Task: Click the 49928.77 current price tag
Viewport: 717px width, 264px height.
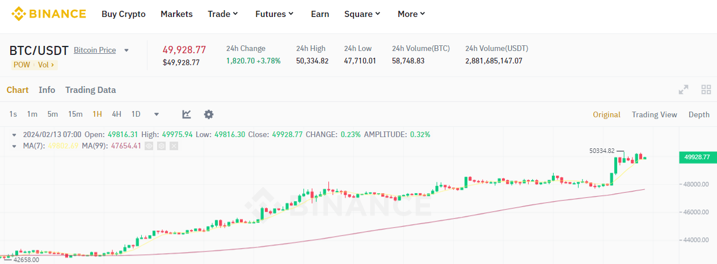Action: point(697,157)
